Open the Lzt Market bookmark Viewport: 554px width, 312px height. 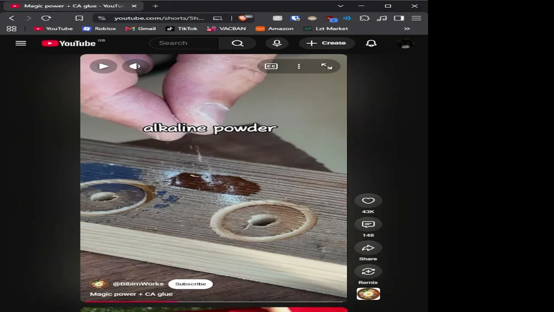(x=326, y=29)
